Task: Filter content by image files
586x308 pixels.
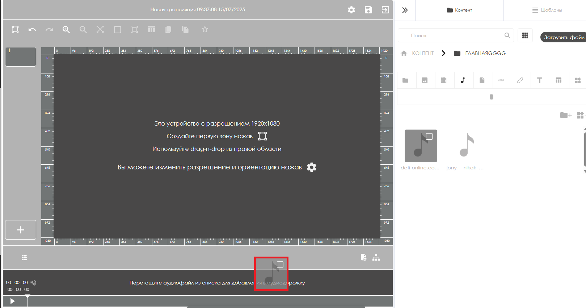Action: click(x=425, y=80)
